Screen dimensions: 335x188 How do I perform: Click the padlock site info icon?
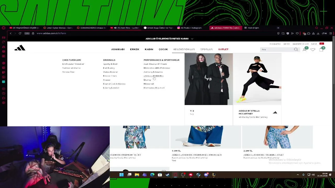point(33,33)
